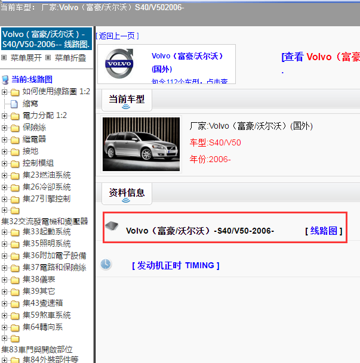360x363 pixels.
Task: Click the 车型:S40/V50 red text
Action: pyautogui.click(x=215, y=142)
